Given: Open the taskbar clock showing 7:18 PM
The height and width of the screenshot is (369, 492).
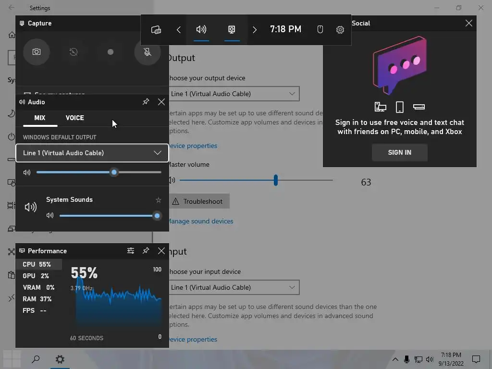Looking at the screenshot, I should click(x=451, y=359).
